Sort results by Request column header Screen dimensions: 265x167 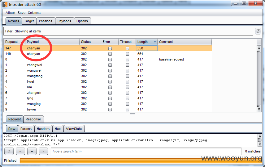(x=14, y=42)
